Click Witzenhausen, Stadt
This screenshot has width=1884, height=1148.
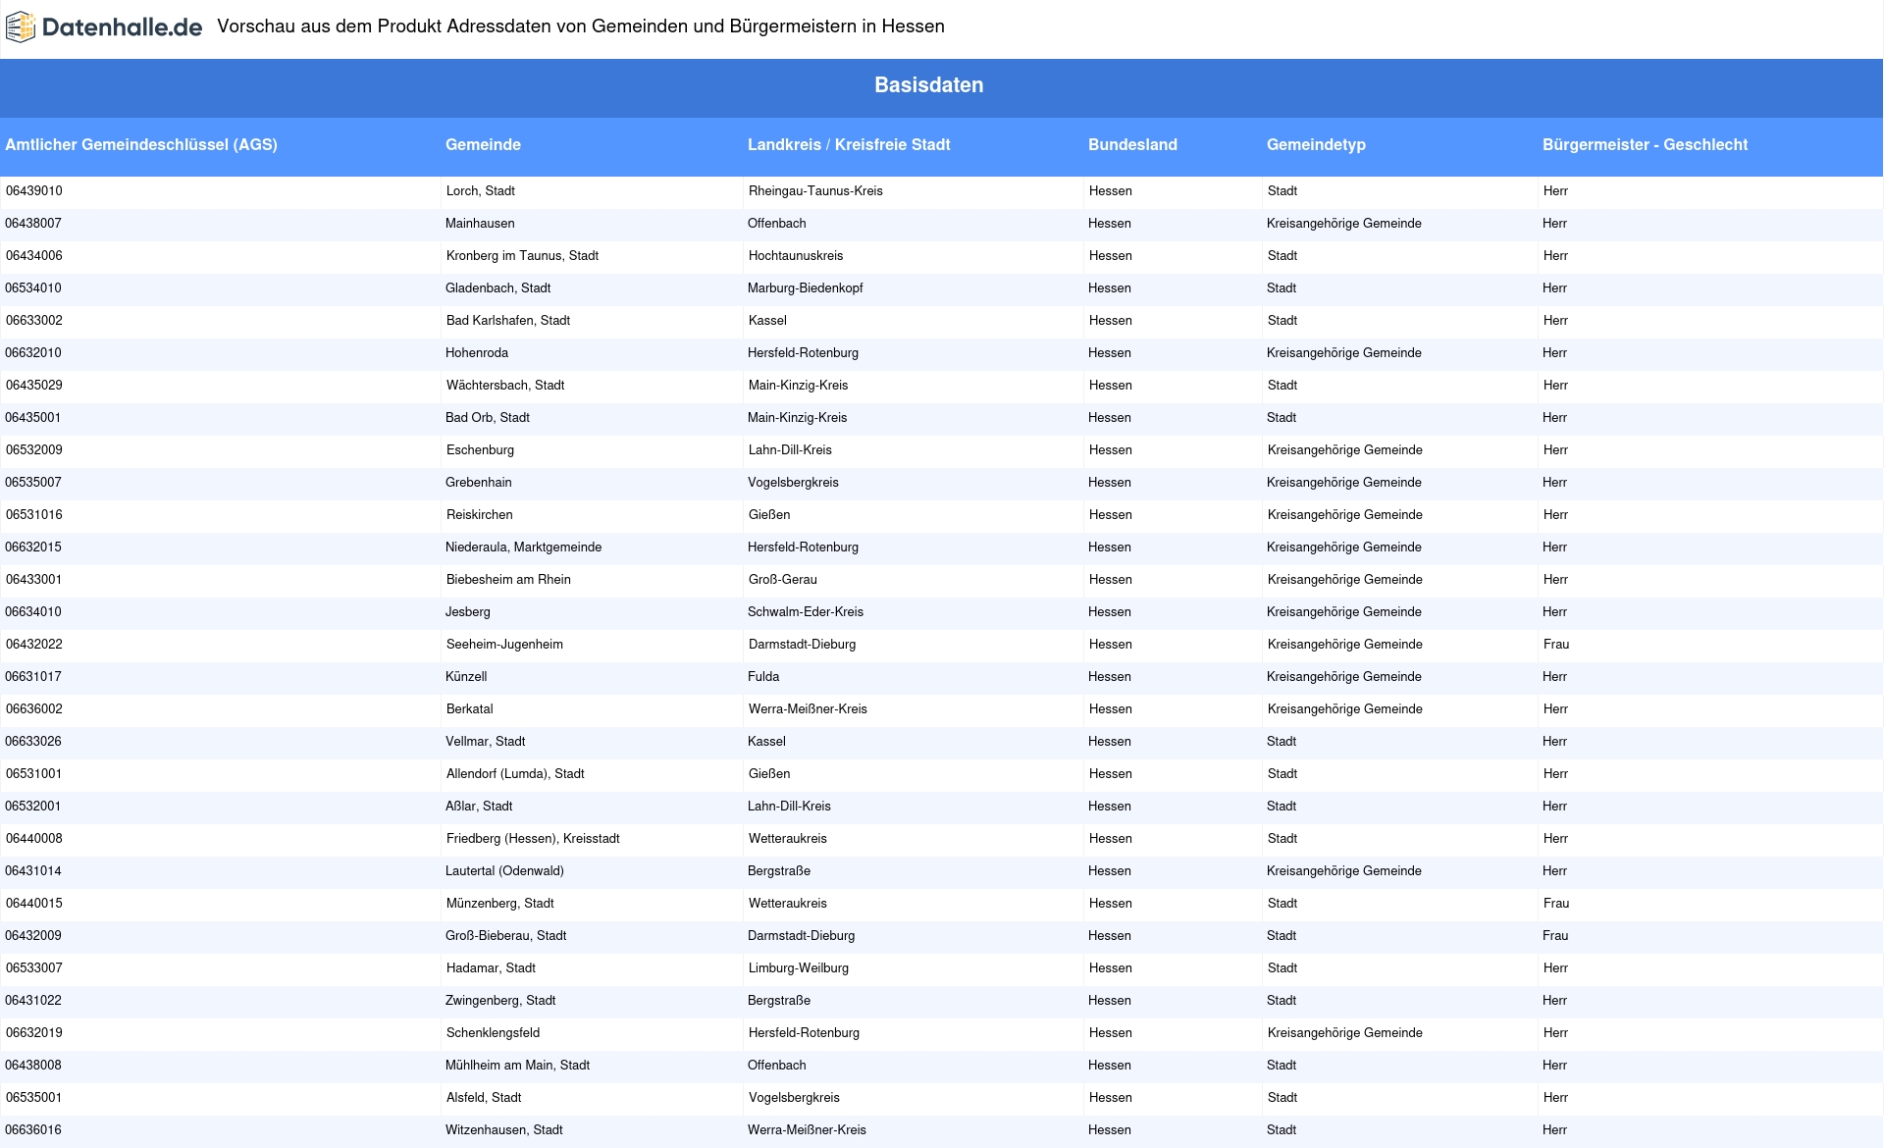click(x=504, y=1130)
